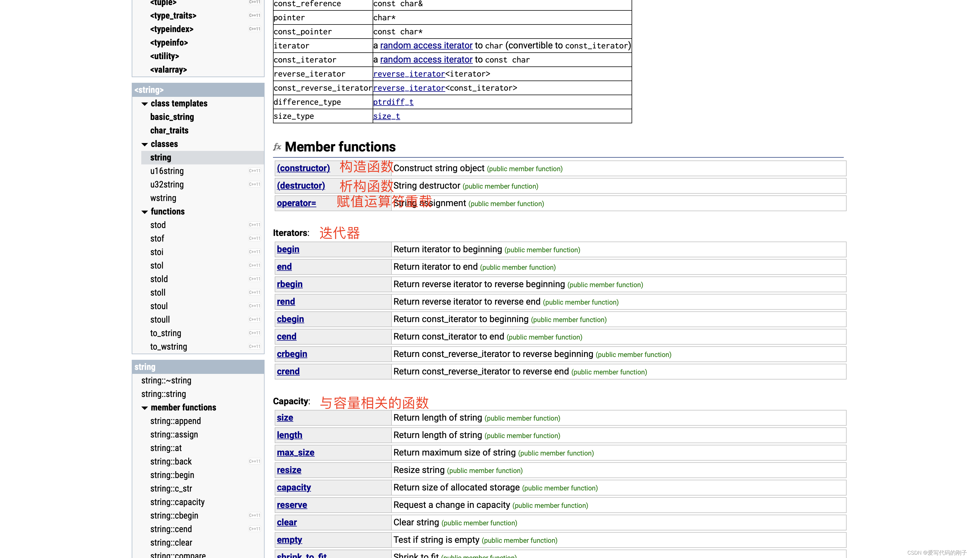
Task: Open string::c_str in the sidebar
Action: pyautogui.click(x=171, y=489)
